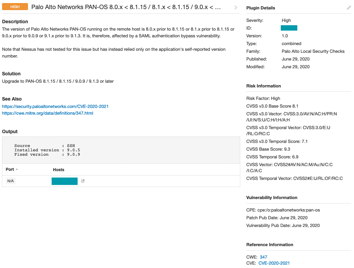Screen dimensions: 354x268
Task: Follow the CVE-2020-2021 reference link
Action: point(274,263)
